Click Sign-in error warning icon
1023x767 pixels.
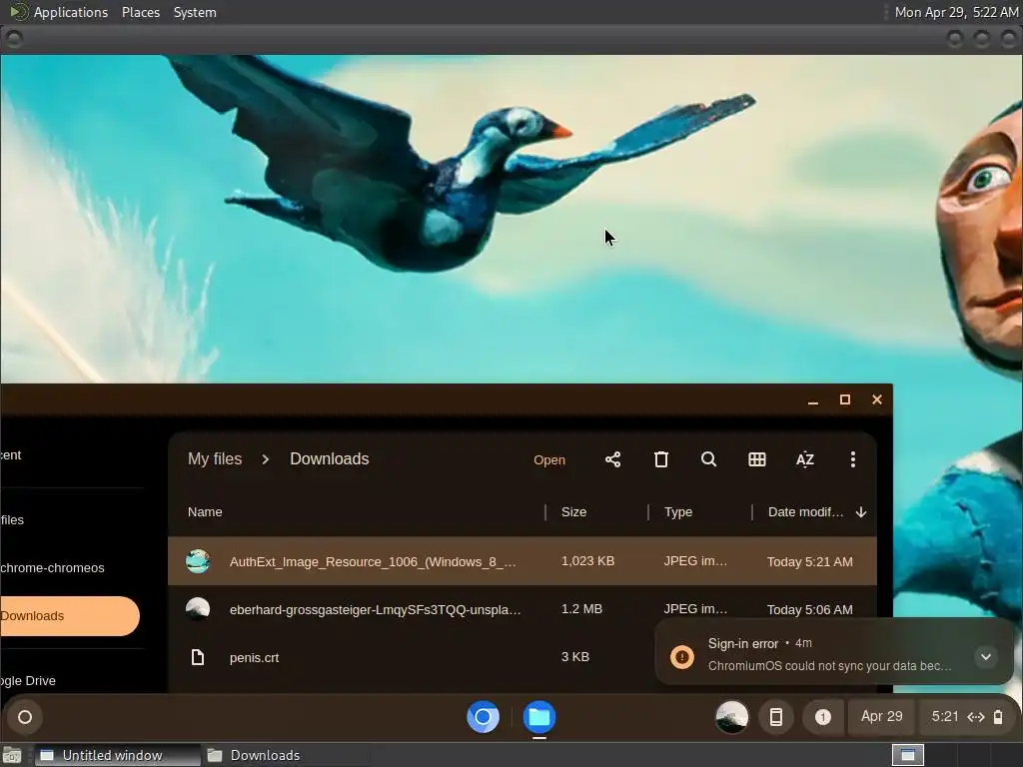[x=682, y=657]
